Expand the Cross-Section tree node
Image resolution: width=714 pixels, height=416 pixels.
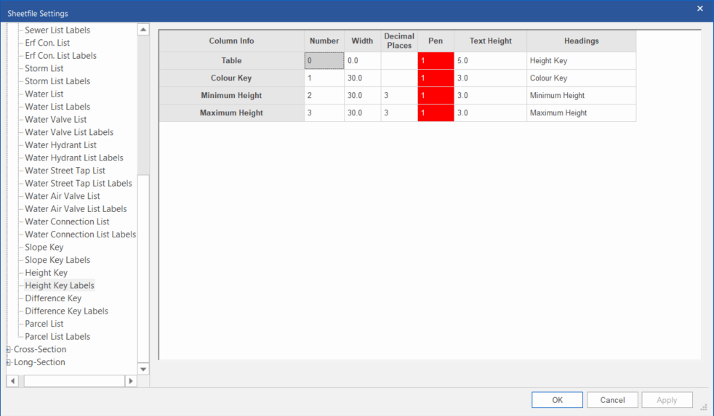tap(9, 350)
